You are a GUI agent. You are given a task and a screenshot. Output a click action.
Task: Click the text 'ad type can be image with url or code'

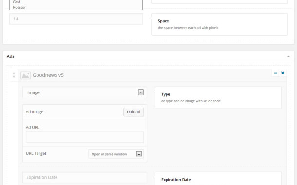tap(191, 101)
